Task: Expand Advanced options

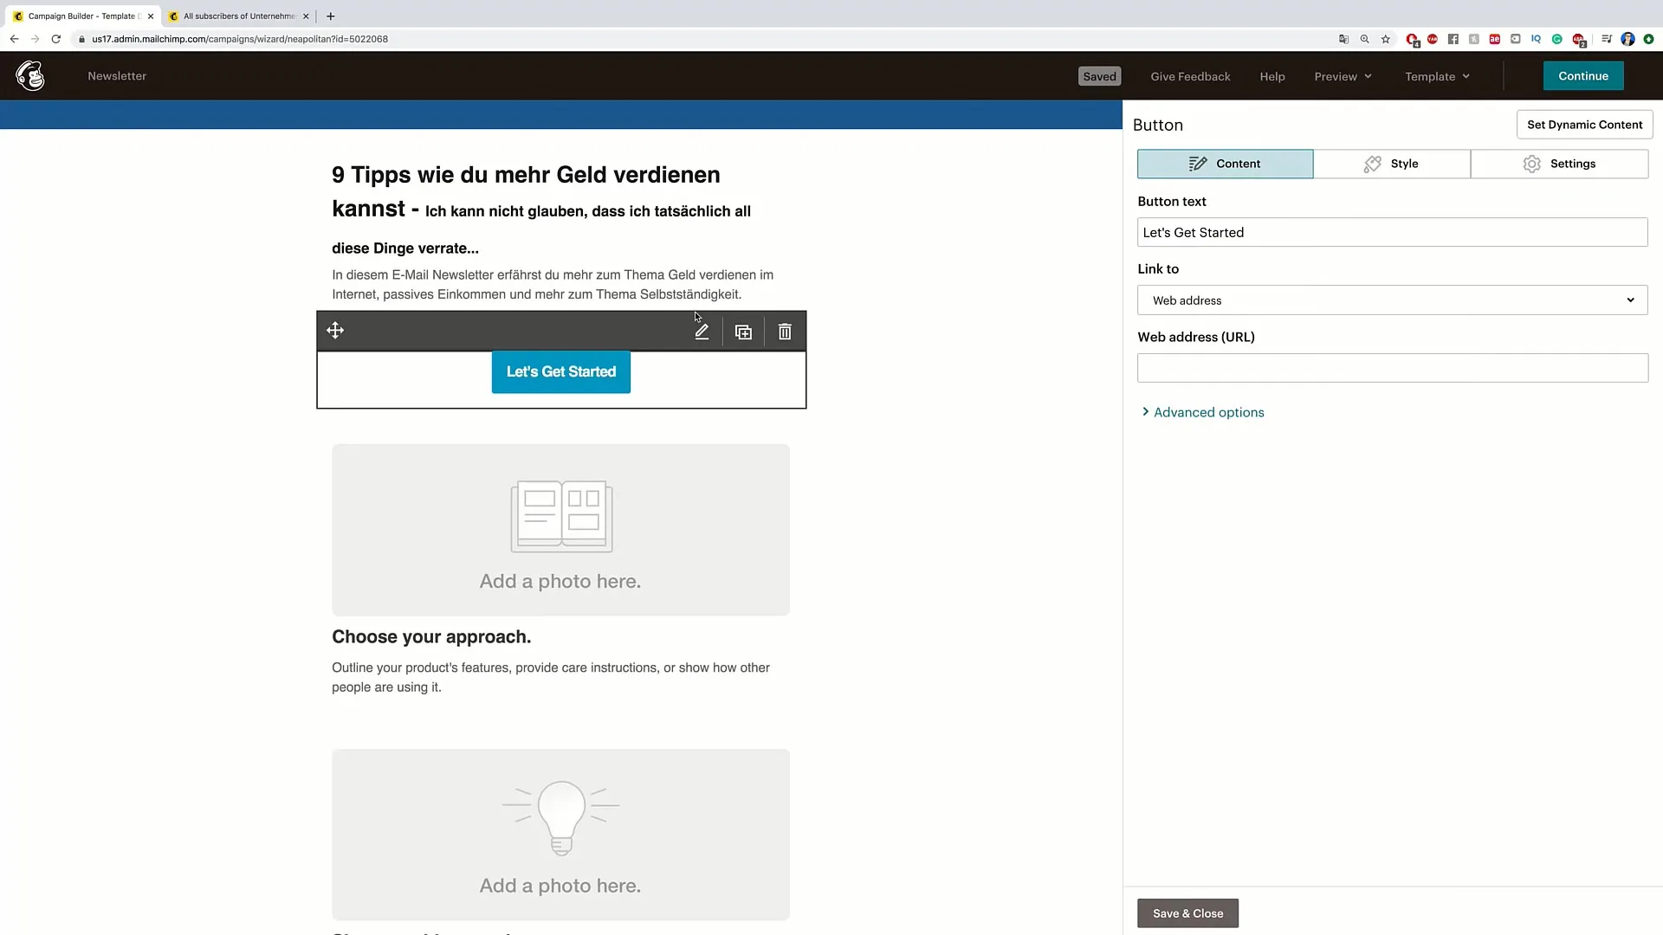Action: point(1203,412)
